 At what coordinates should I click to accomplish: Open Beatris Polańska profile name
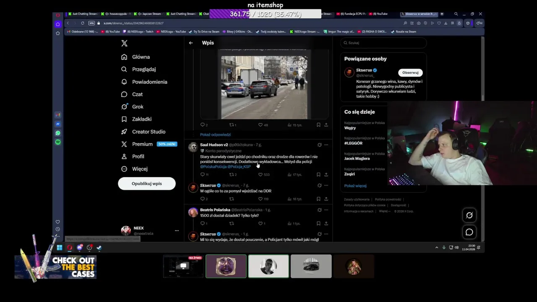tap(215, 210)
